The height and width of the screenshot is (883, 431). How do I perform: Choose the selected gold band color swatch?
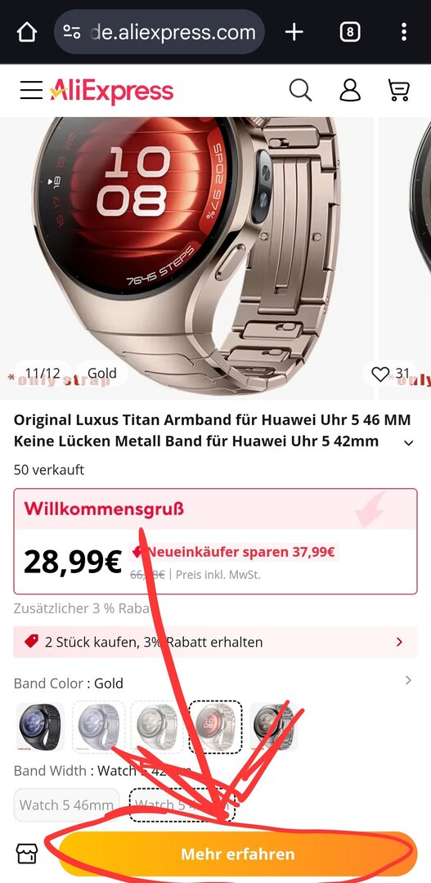pyautogui.click(x=215, y=727)
